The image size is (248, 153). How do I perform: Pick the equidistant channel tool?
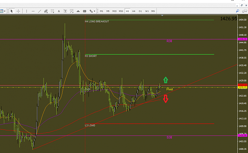point(46,11)
